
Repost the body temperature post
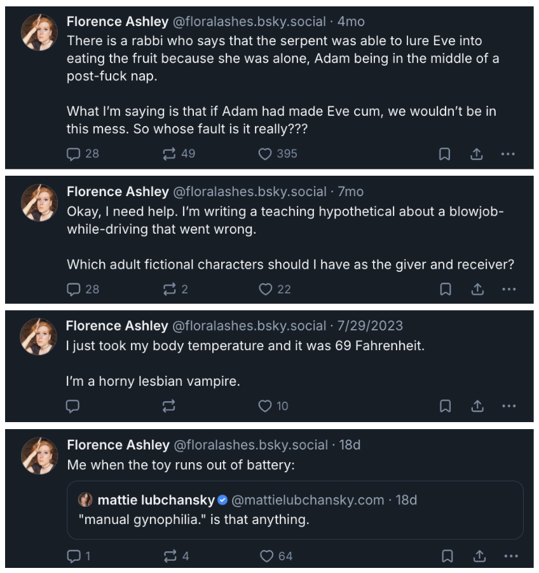[x=169, y=406]
